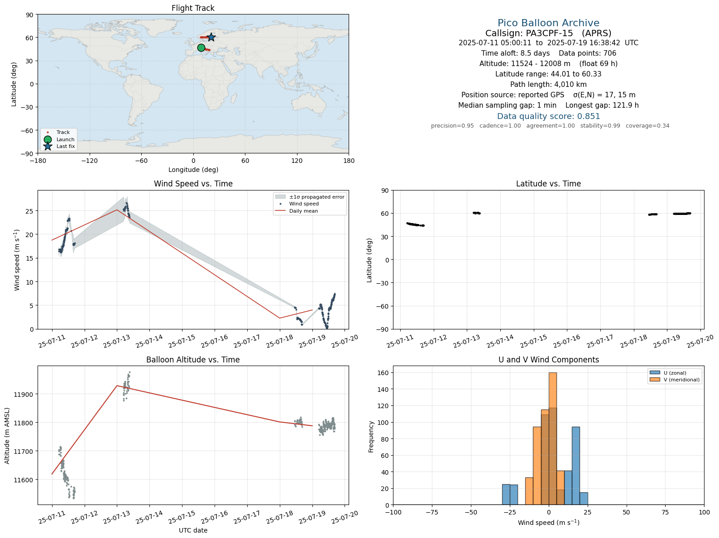719x538 pixels.
Task: Select the "Position source: reported GPS" line
Action: pyautogui.click(x=548, y=95)
